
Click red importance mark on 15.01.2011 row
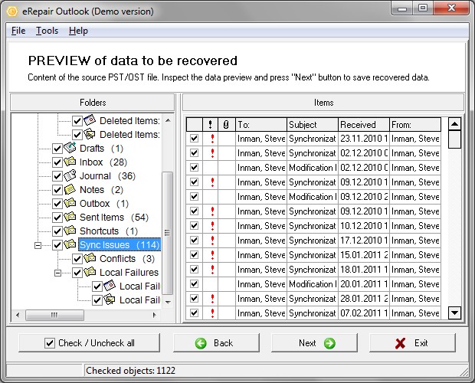213,255
